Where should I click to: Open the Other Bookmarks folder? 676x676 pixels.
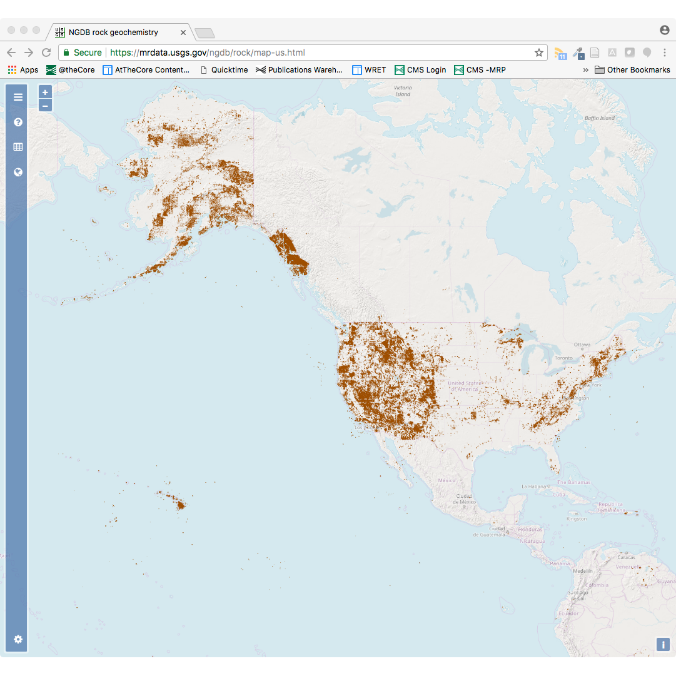[x=632, y=70]
